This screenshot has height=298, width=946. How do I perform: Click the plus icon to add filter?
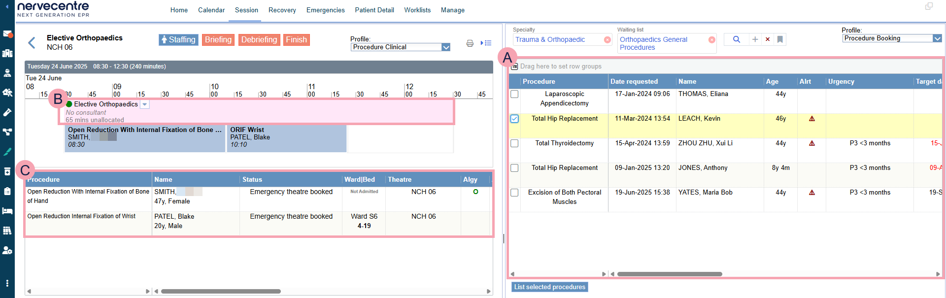[755, 39]
